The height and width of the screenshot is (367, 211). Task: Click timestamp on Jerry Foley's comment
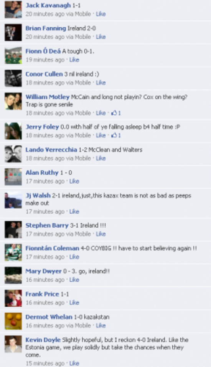point(58,135)
